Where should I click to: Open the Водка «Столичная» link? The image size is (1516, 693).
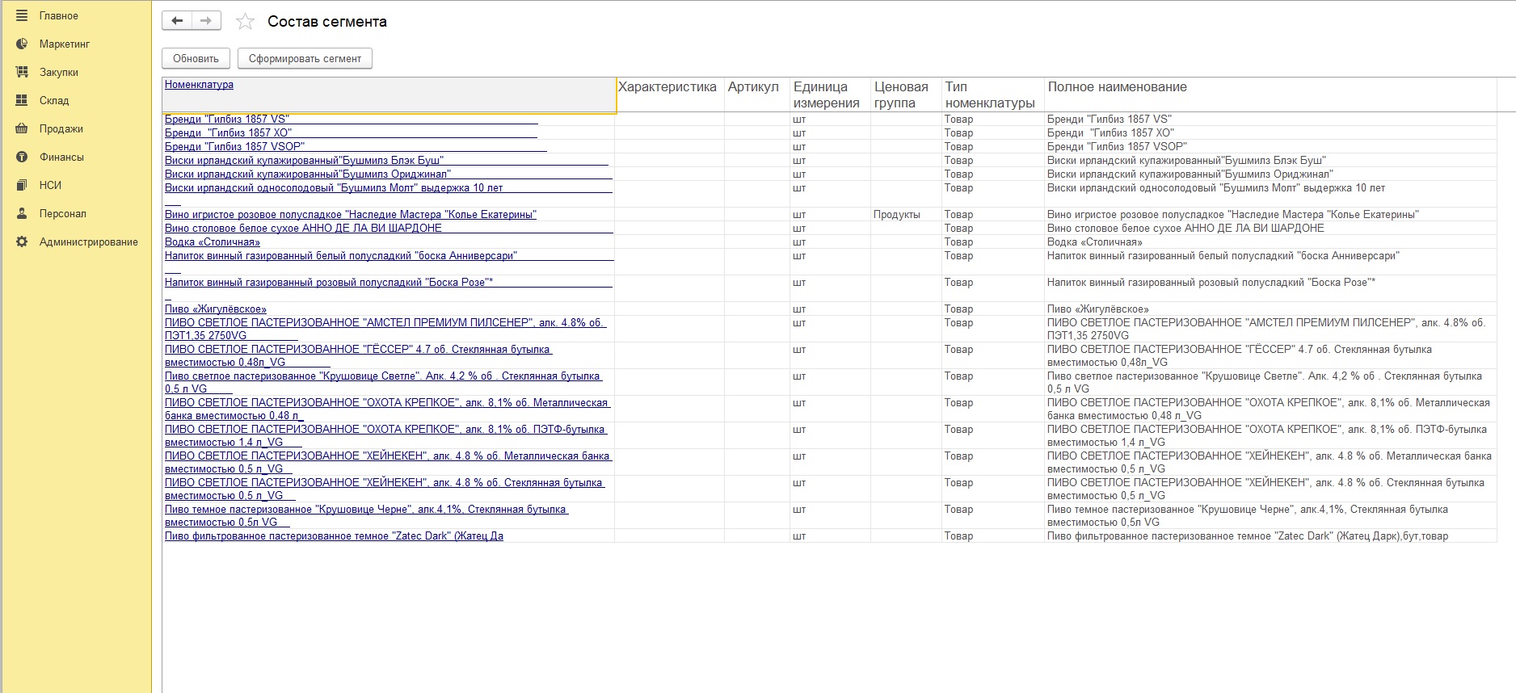tap(213, 241)
